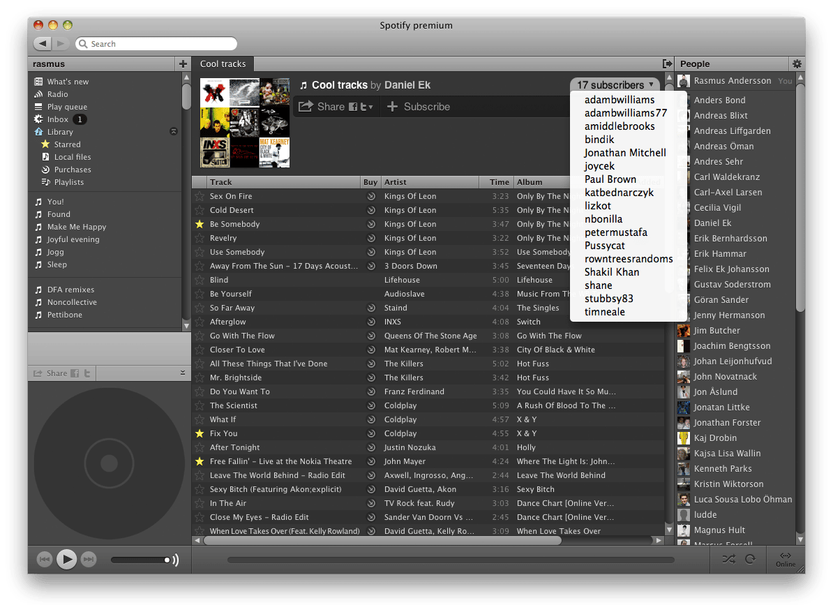Click the buy icon for The Scientist
Screen dimensions: 833x612
pyautogui.click(x=371, y=405)
